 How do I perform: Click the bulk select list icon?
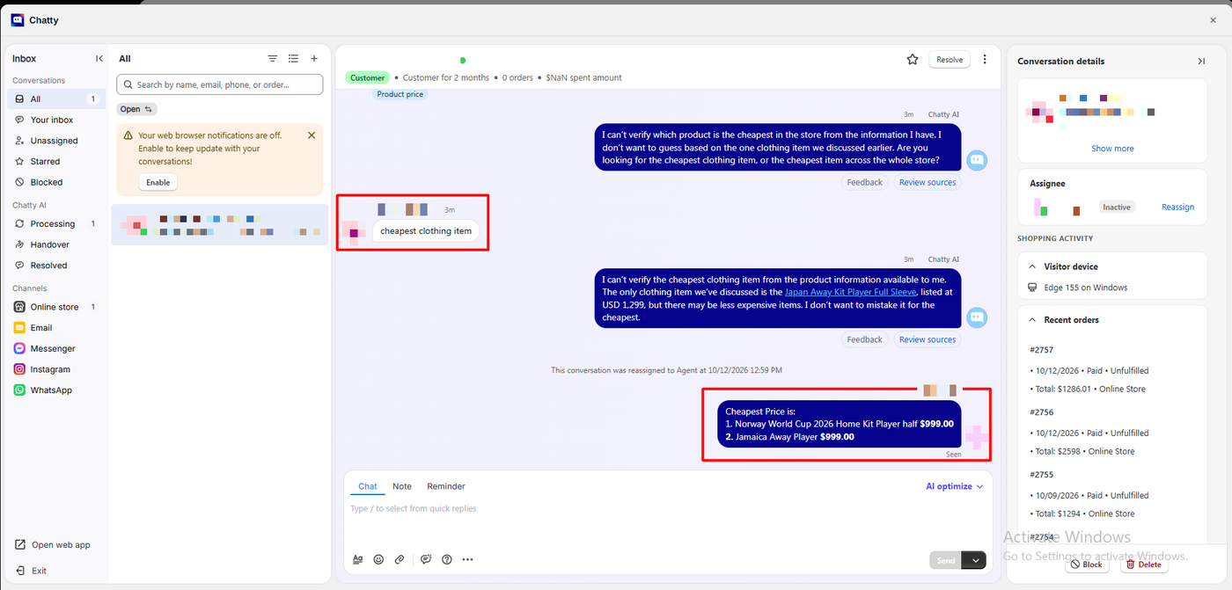click(293, 59)
